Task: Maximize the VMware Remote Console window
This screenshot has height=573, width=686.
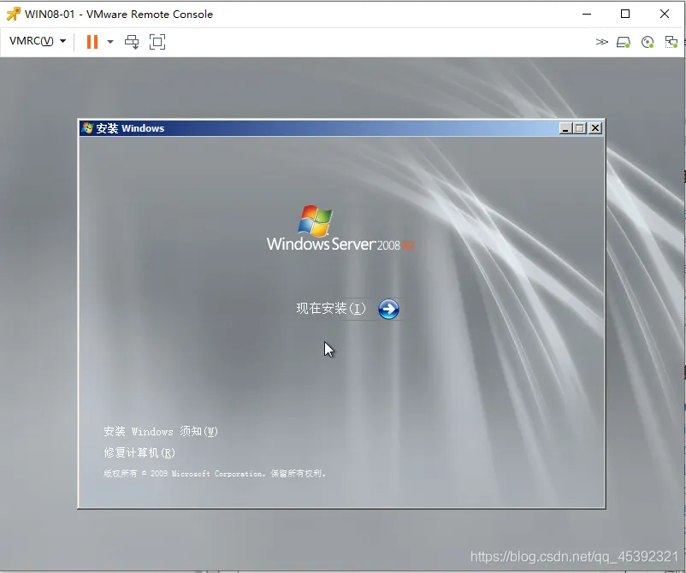Action: 625,14
